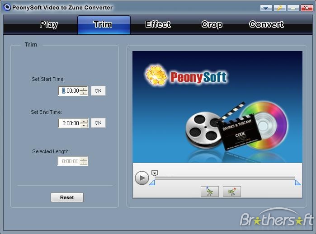Click the Selected Length time field
316x234 pixels.
pyautogui.click(x=72, y=161)
